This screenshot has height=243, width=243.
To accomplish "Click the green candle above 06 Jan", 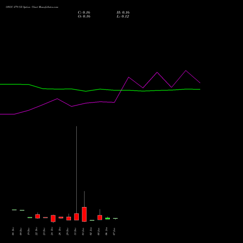I will coord(107,219).
